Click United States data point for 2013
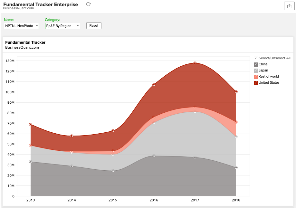 (31, 124)
